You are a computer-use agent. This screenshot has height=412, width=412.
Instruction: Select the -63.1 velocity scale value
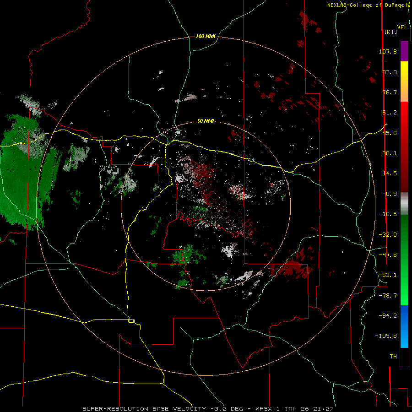tap(388, 275)
